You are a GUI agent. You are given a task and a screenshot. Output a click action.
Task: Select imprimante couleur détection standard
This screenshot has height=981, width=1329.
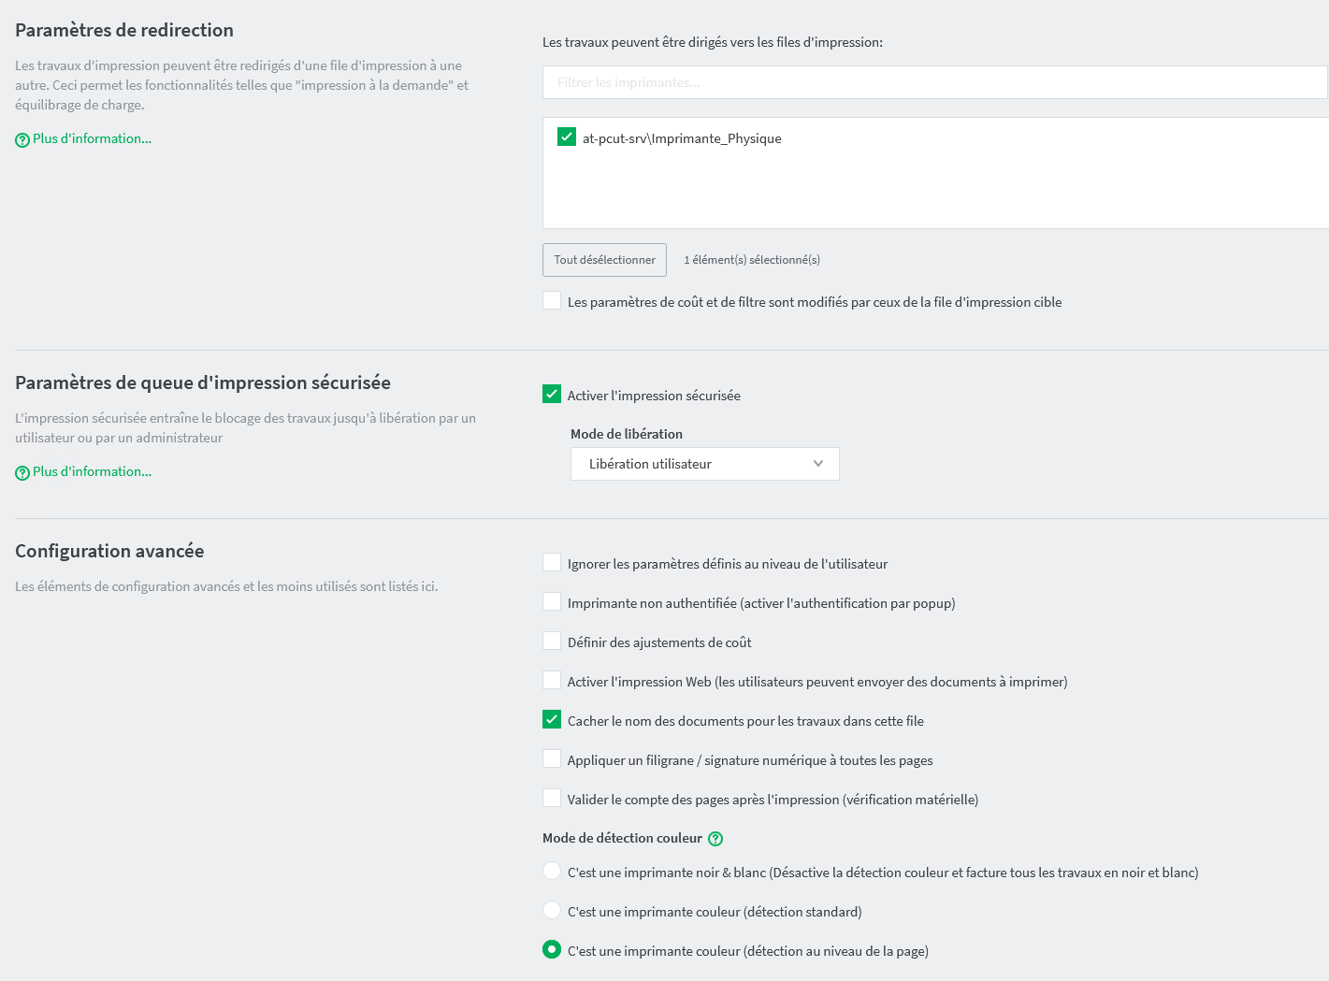tap(552, 910)
